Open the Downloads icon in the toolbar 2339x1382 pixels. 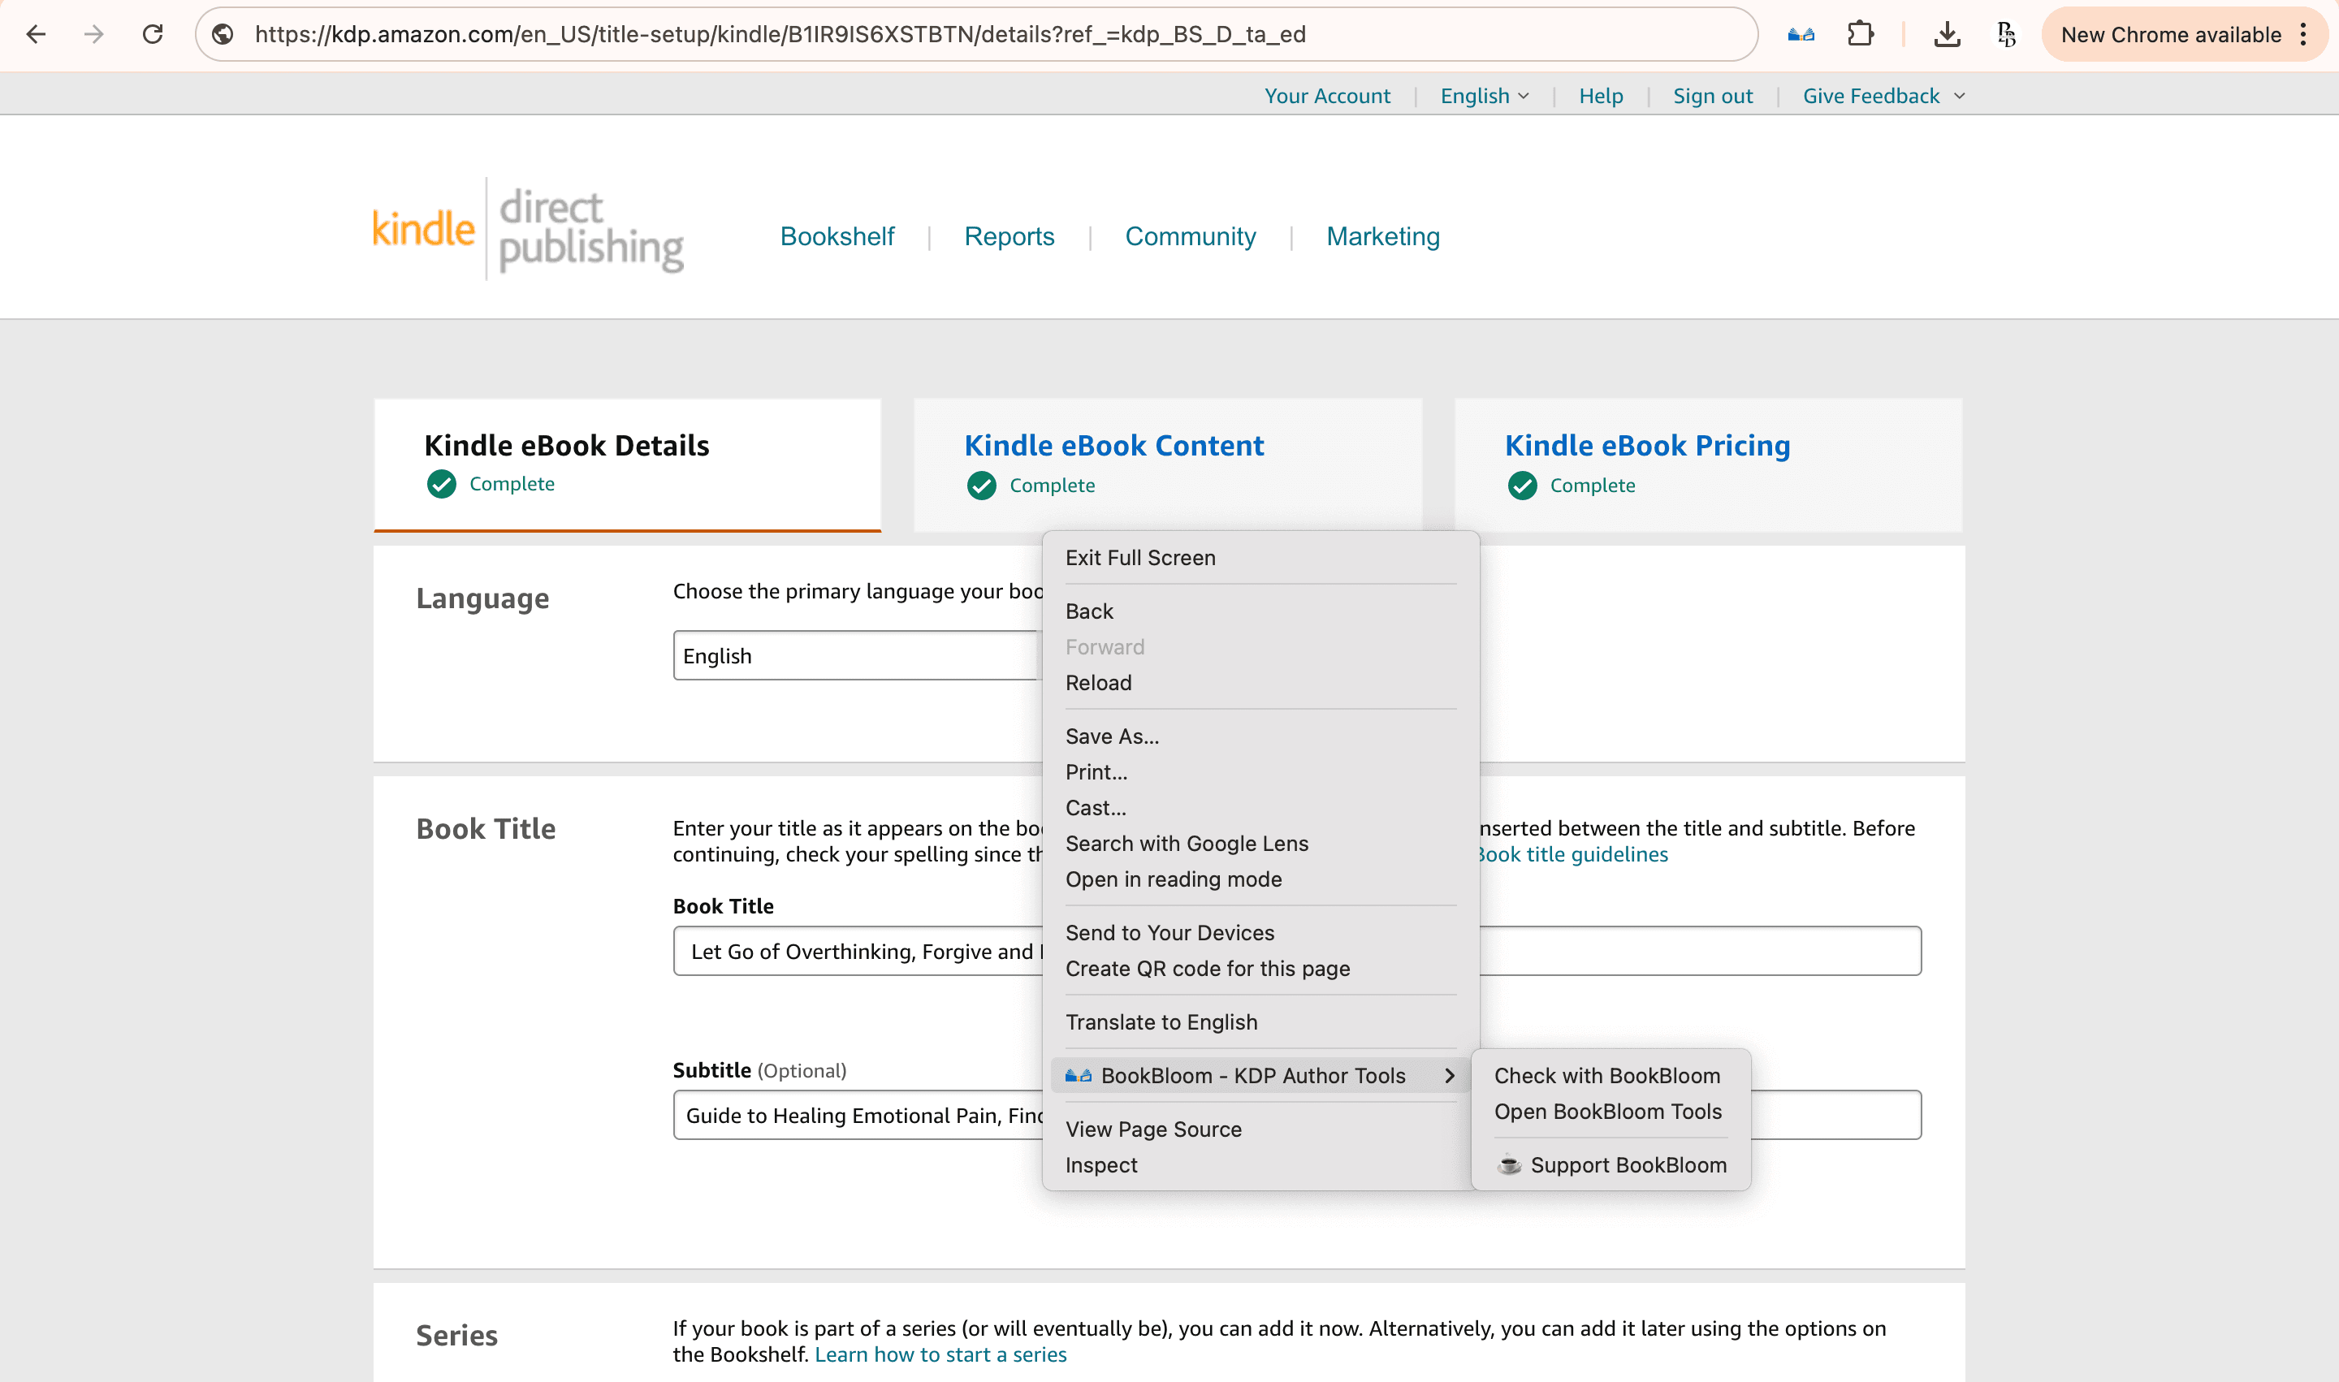coord(1946,34)
